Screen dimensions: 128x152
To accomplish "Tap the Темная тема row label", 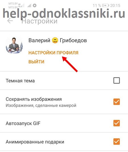I will (x=20, y=81).
